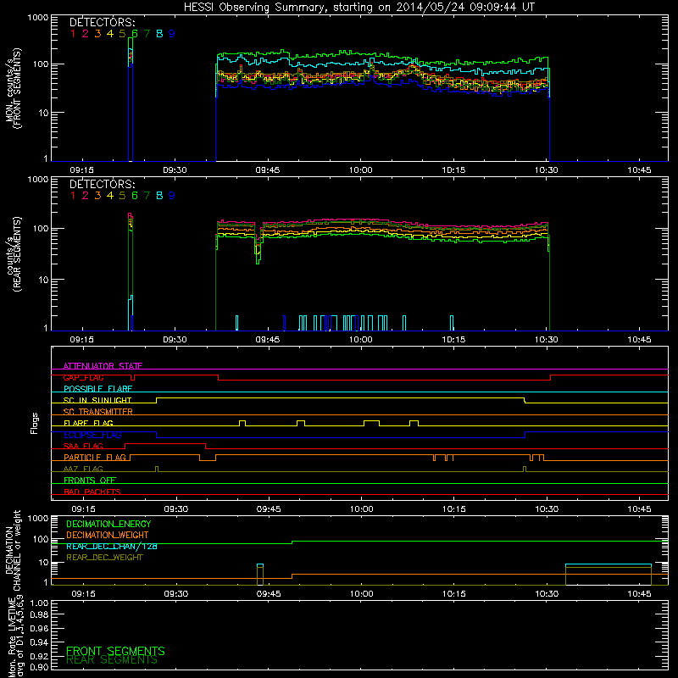Click detector 9 in the rear segments legend
This screenshot has width=678, height=678.
point(172,196)
